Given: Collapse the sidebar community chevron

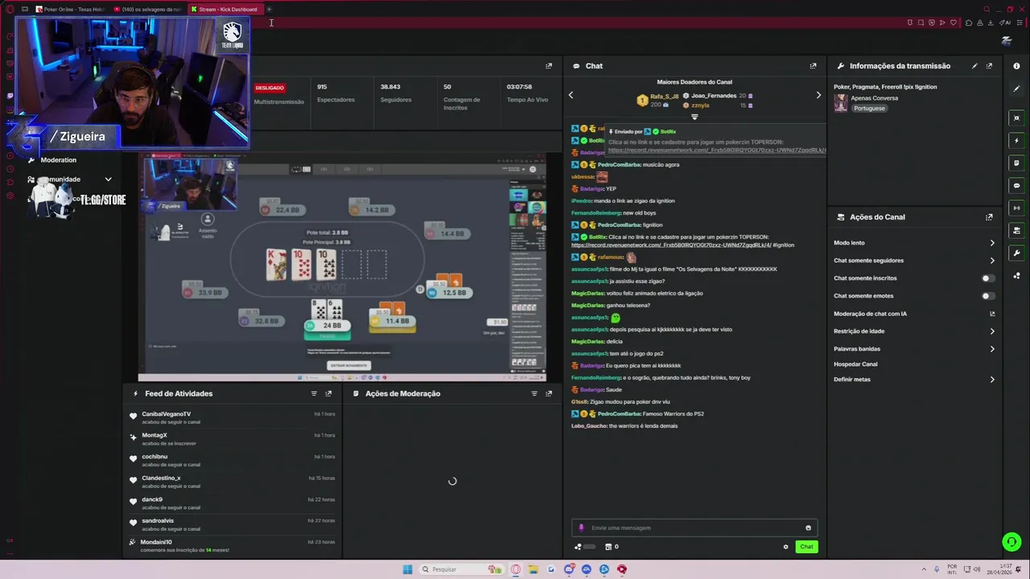Looking at the screenshot, I should click(108, 179).
